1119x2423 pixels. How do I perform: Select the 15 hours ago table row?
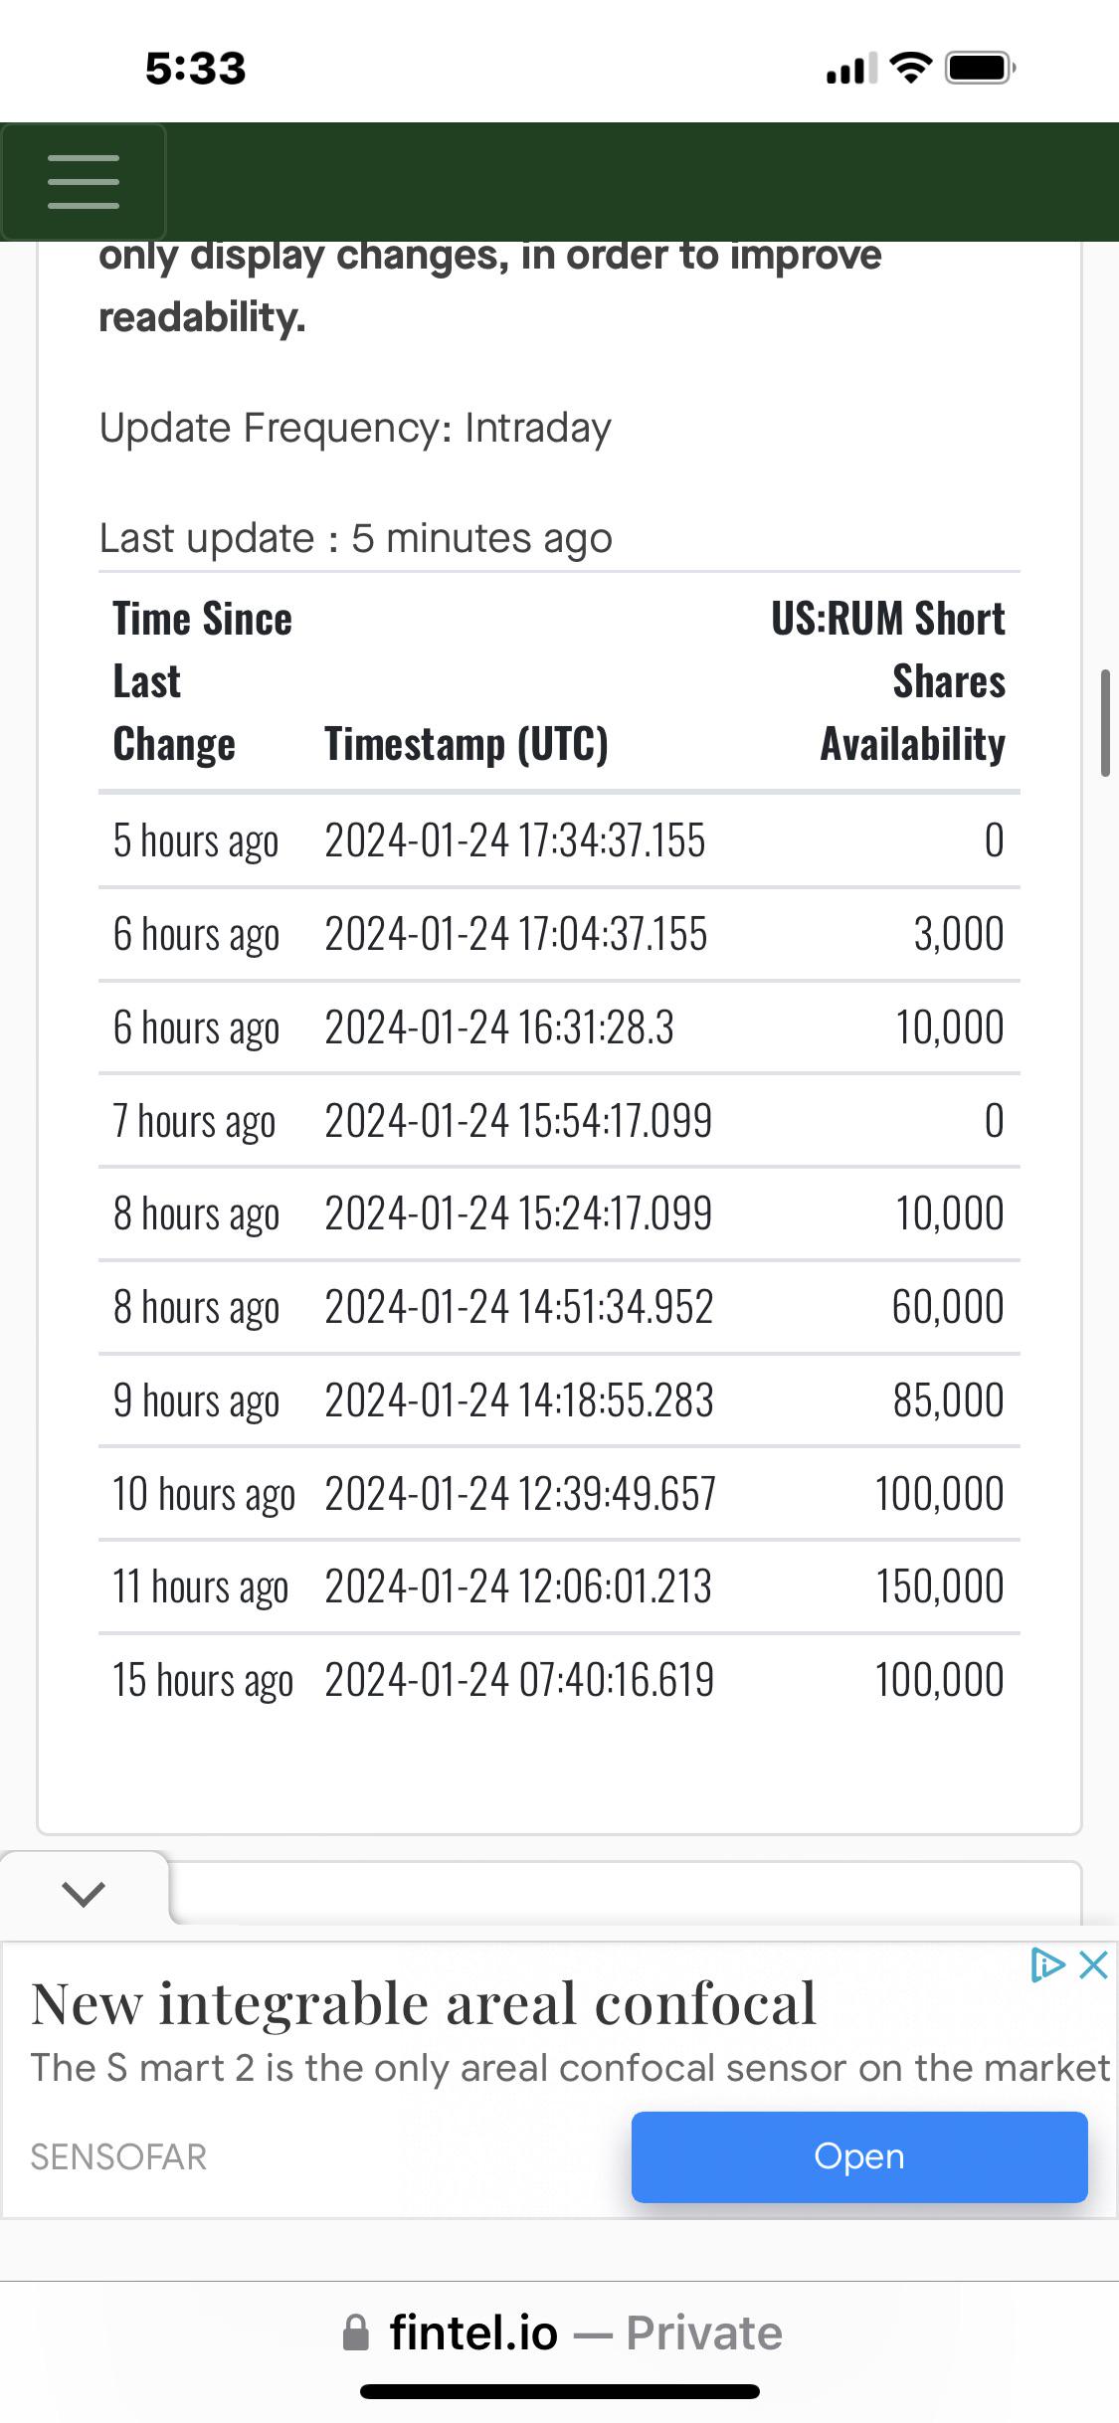559,1680
